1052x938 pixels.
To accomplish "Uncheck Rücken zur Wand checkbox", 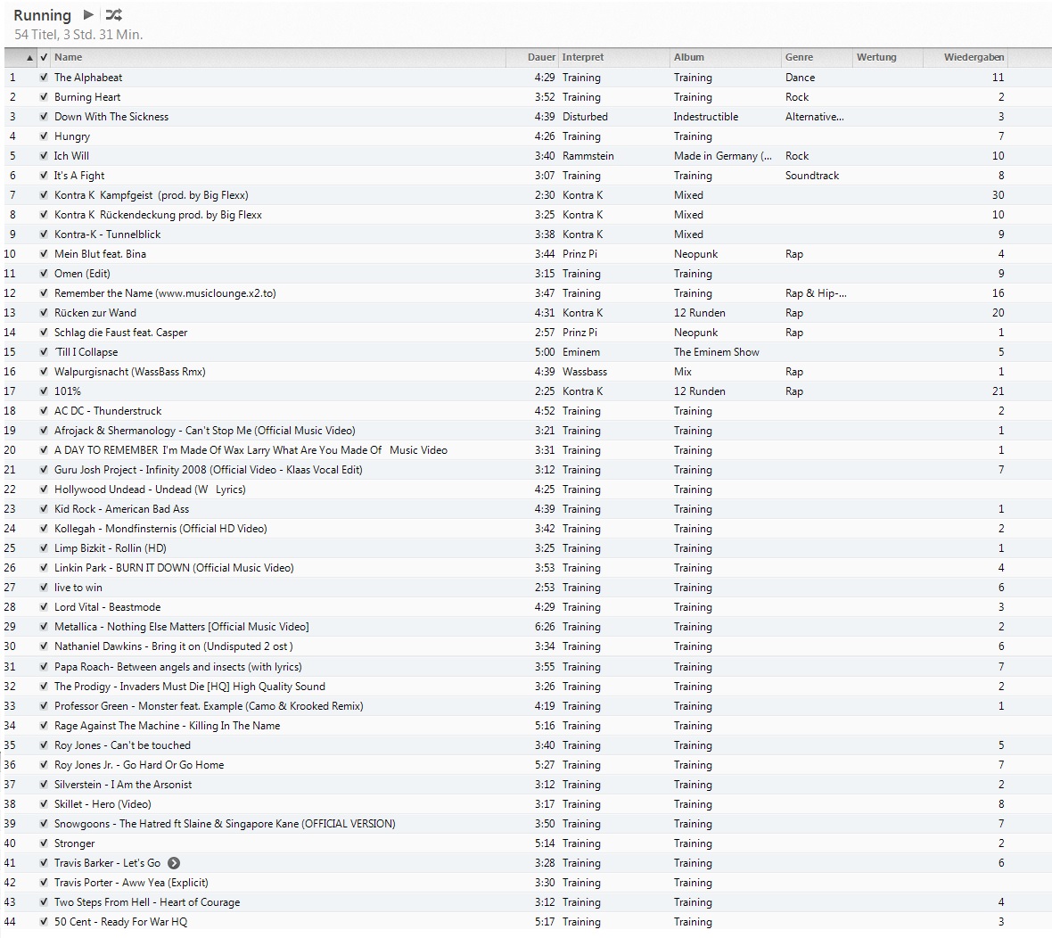I will 44,313.
